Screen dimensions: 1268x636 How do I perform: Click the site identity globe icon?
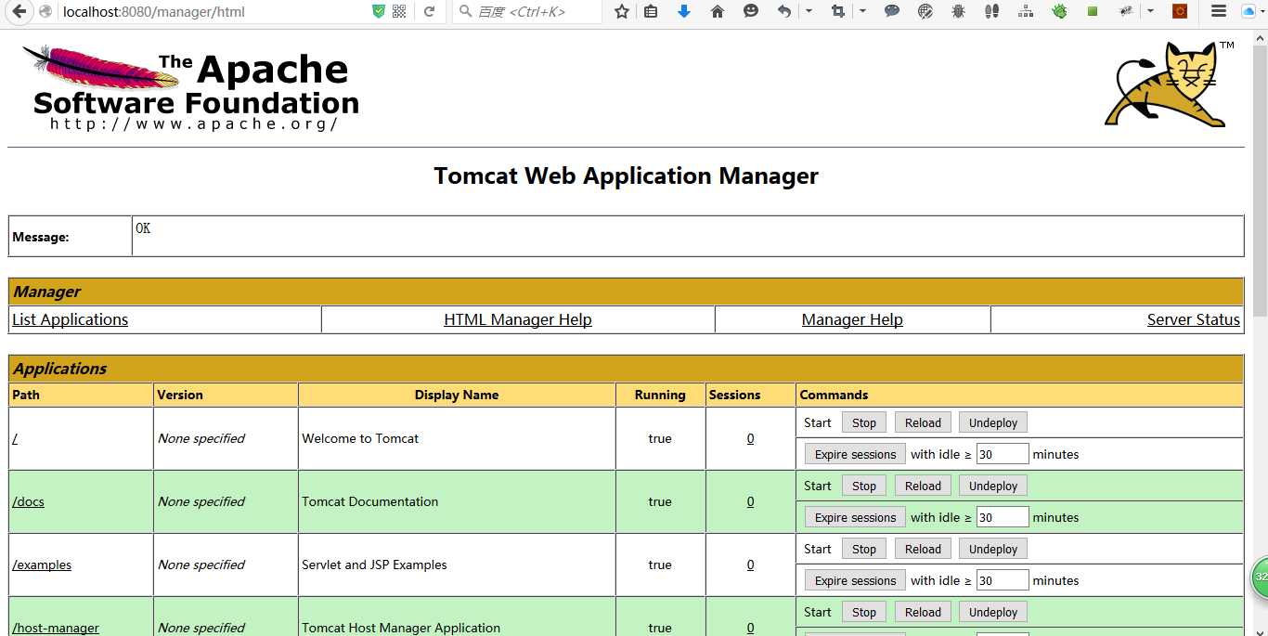(x=45, y=11)
